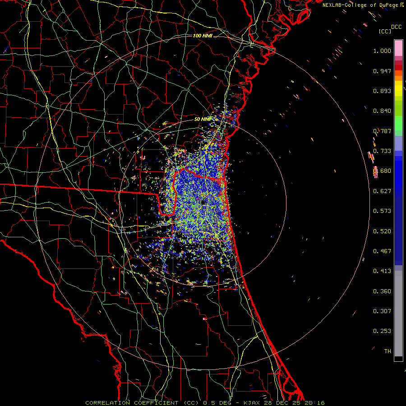Click the 100 NMI range ring label
This screenshot has width=406, height=406.
(x=203, y=36)
